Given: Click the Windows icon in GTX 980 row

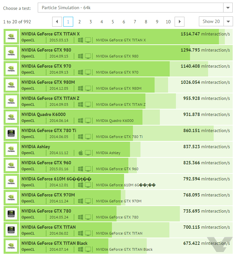Looking at the screenshot, I should (x=81, y=56).
